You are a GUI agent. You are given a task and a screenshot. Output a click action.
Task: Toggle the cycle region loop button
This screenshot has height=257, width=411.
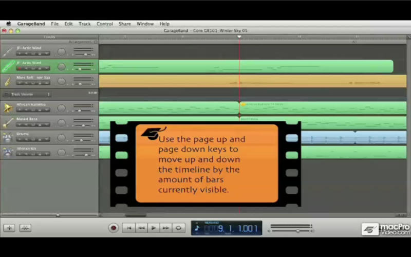point(178,228)
